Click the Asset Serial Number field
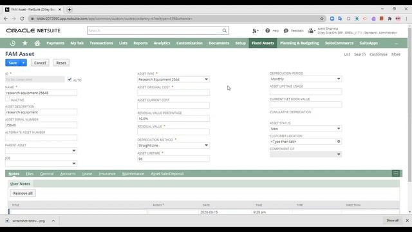 click(x=41, y=125)
